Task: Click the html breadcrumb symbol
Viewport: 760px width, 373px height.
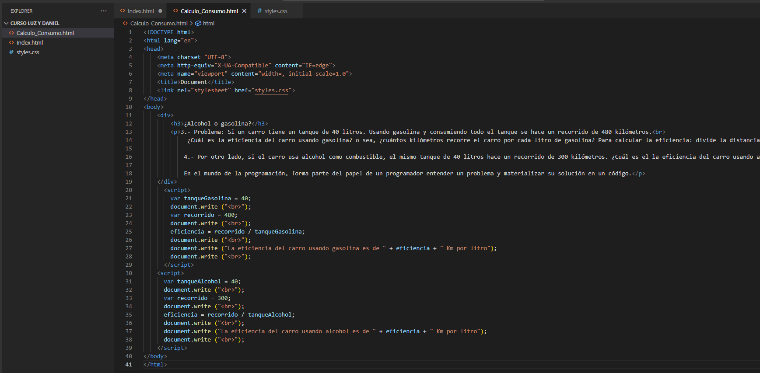Action: point(209,23)
